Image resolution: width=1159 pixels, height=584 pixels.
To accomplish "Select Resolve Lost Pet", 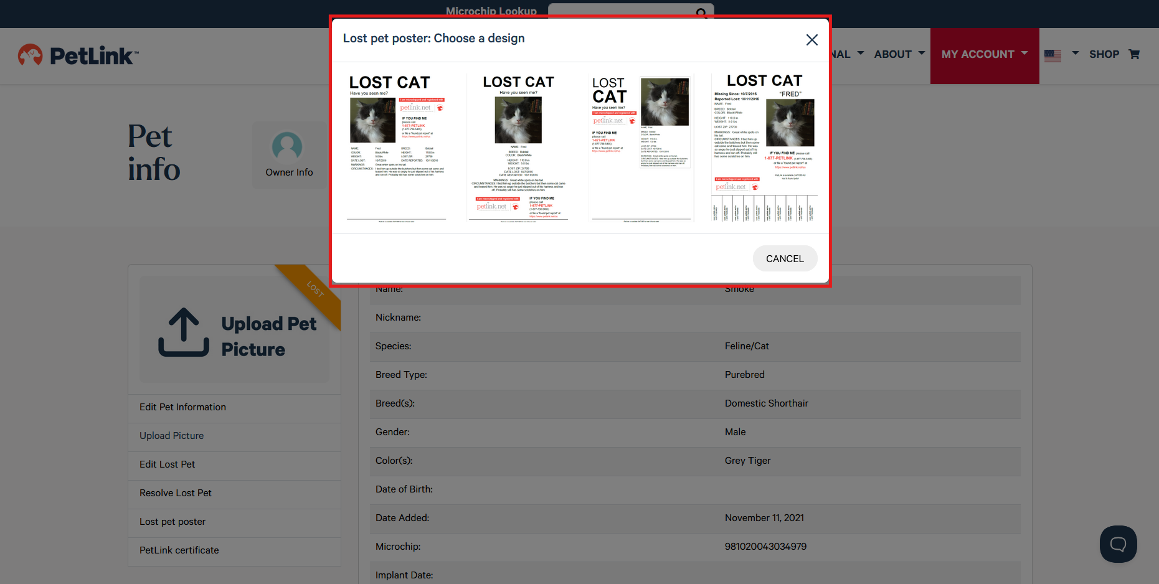I will pyautogui.click(x=234, y=493).
